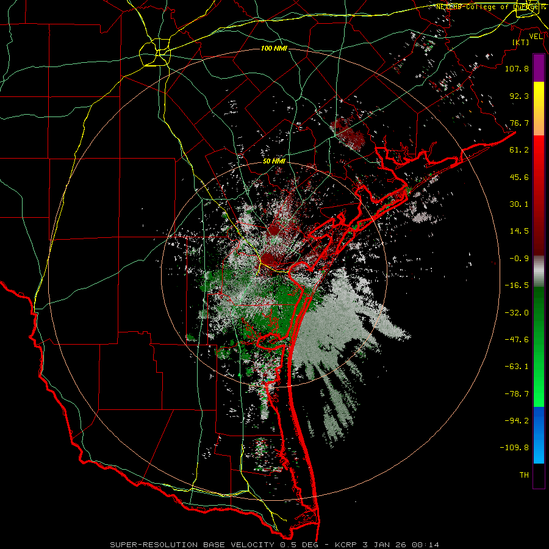Image resolution: width=549 pixels, height=549 pixels.
Task: Pick the yellow-orange segment of the color bar
Action: tap(539, 109)
